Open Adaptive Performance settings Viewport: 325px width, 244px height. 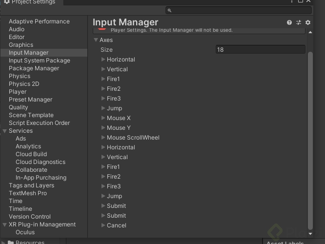(x=39, y=21)
